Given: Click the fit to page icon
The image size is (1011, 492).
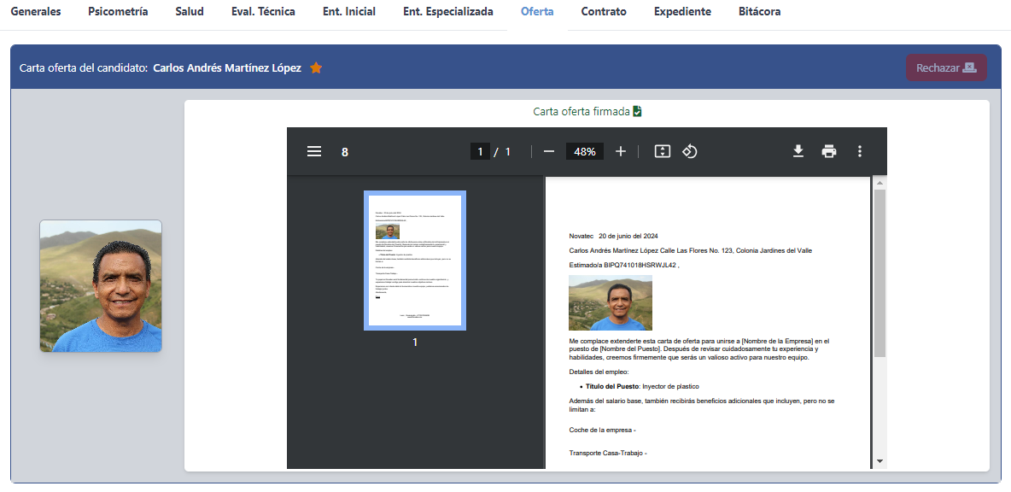Looking at the screenshot, I should coord(663,151).
